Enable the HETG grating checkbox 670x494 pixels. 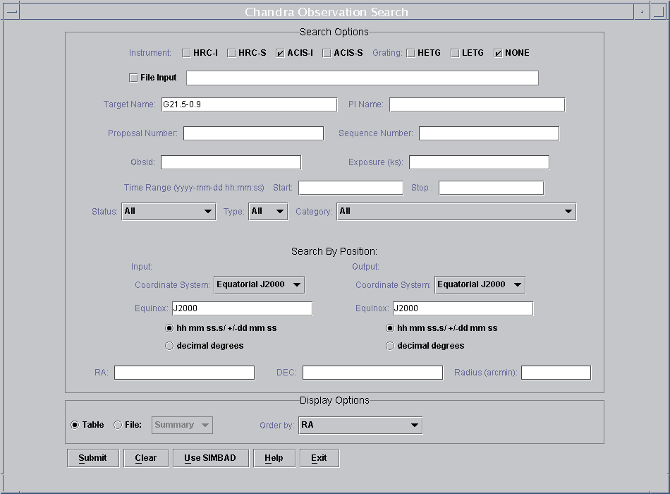pyautogui.click(x=410, y=53)
